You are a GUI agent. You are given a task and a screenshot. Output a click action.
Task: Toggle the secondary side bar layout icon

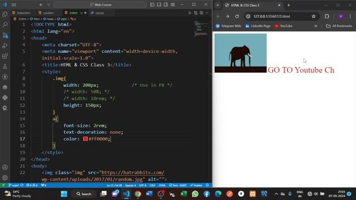pyautogui.click(x=166, y=4)
